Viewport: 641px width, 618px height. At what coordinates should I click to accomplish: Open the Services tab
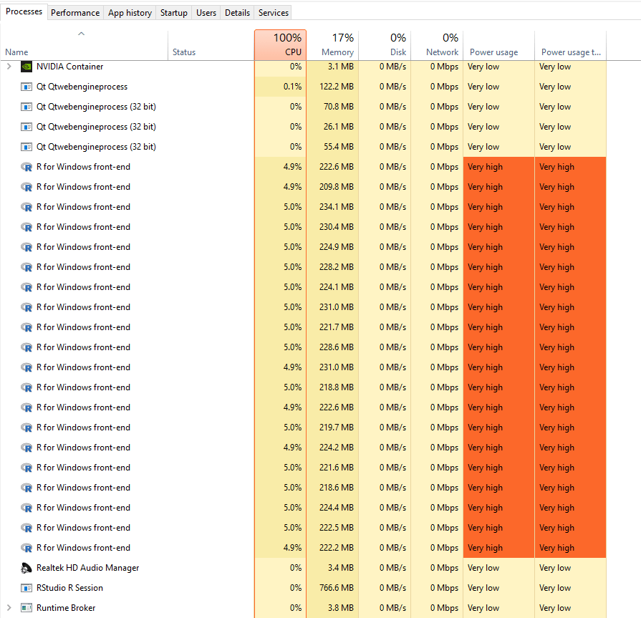click(x=274, y=12)
